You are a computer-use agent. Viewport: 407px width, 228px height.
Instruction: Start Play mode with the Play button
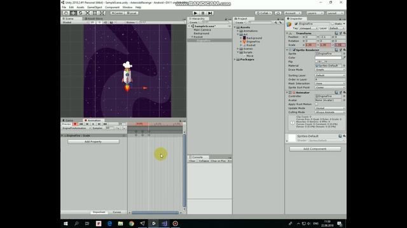tap(195, 13)
